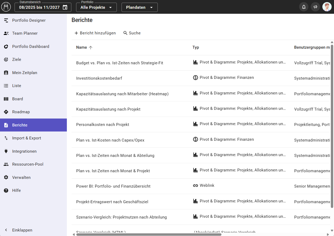Viewport: 334px width, 236px height.
Task: Click the finance dollar icon beside Investitionskostenbedarf
Action: pos(195,78)
